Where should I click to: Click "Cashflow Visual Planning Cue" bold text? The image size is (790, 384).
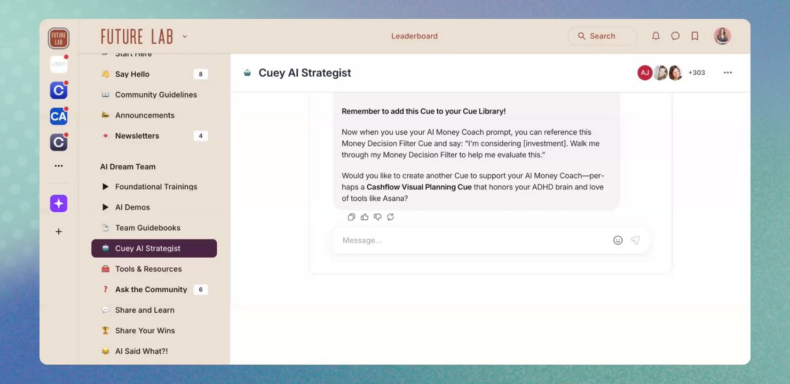[x=419, y=187]
